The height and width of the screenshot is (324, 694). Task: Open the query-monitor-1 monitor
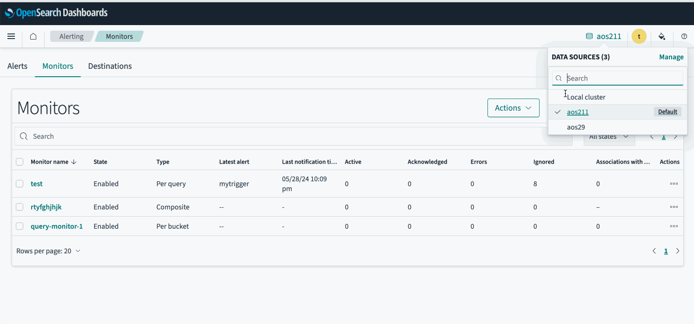point(57,226)
